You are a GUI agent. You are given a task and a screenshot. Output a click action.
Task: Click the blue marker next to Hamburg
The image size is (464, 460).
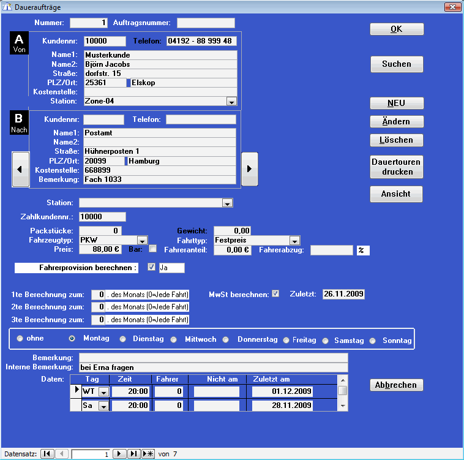coord(126,161)
